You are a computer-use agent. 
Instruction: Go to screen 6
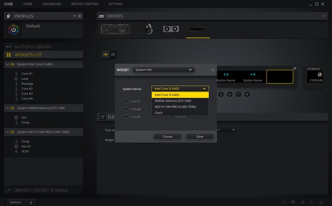point(229,94)
